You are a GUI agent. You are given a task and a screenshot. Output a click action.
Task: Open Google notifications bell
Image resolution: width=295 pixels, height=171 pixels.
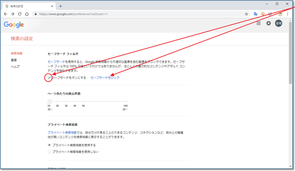click(x=268, y=23)
